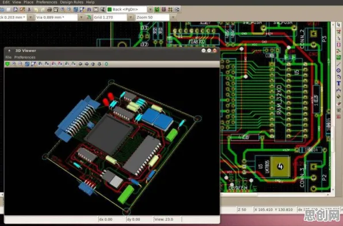Select the add text (T) tool

click(338, 83)
